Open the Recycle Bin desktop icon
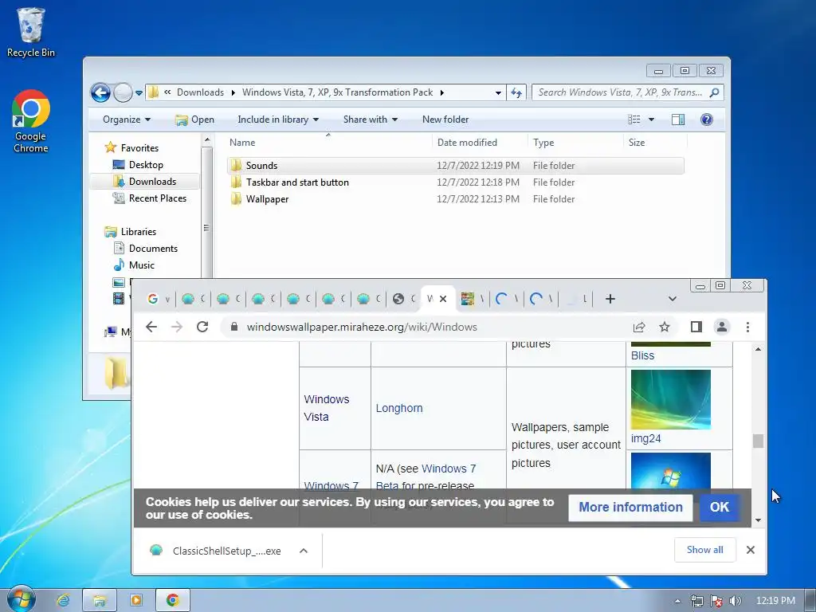Screen dimensions: 816x612 tap(31, 32)
